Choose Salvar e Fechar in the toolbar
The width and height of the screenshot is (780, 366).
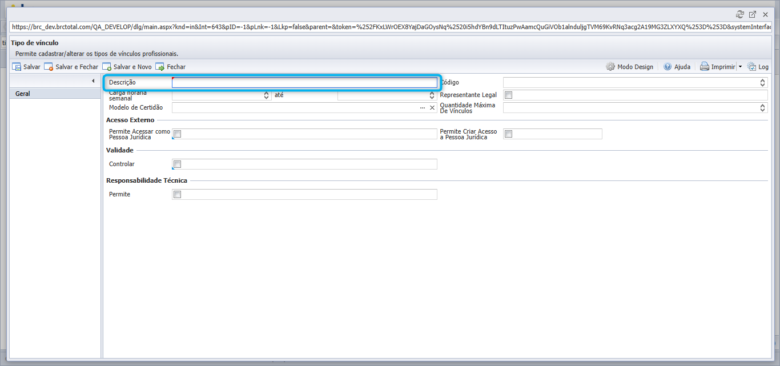(x=71, y=67)
